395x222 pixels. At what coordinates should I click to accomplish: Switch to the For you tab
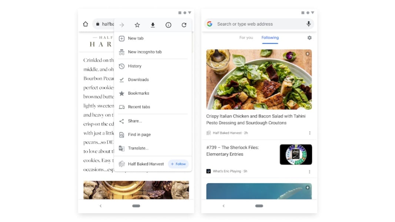click(246, 38)
